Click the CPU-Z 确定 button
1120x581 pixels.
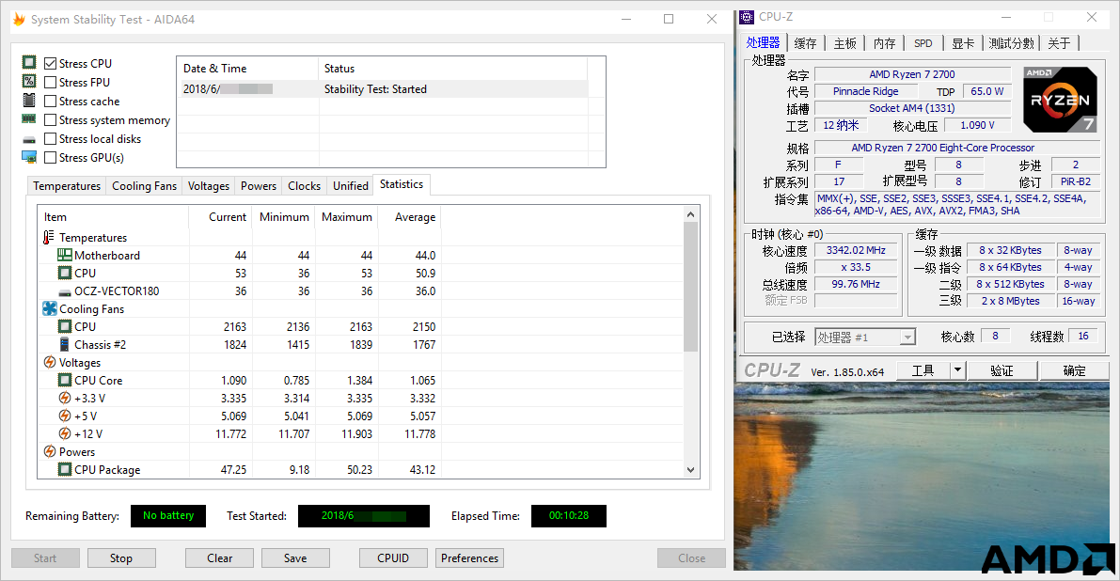(x=1074, y=370)
